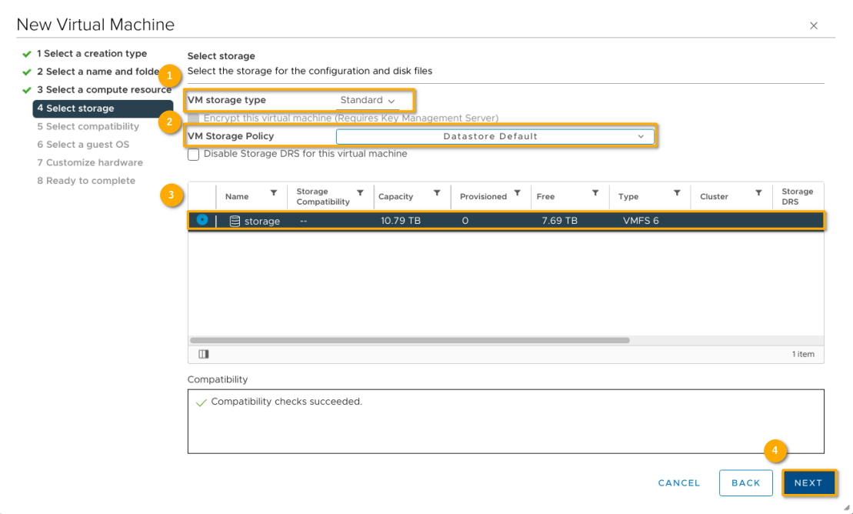Go to step 3 Select a compute resource

[x=103, y=90]
